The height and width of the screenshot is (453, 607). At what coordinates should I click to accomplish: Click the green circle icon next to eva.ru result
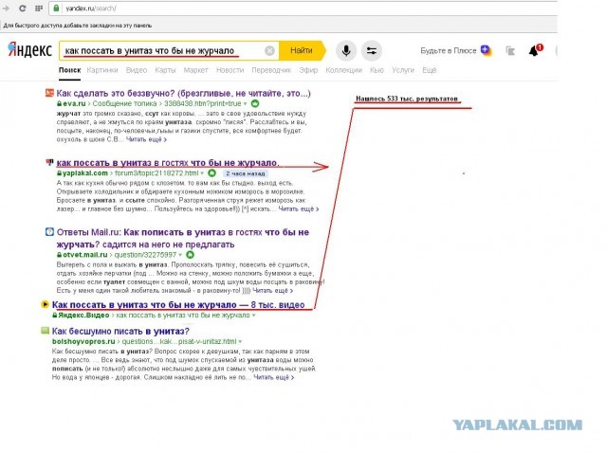coord(255,103)
